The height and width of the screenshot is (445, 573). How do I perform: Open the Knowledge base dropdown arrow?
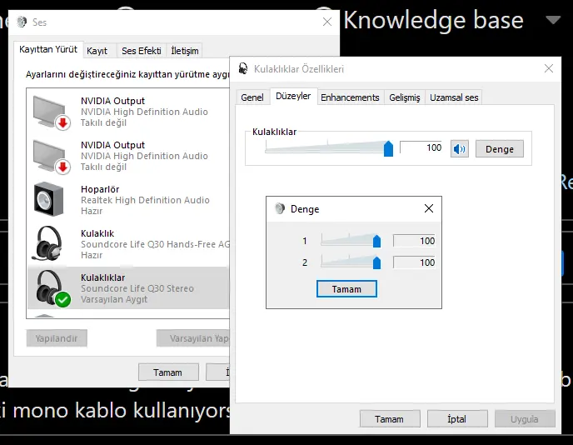(553, 20)
